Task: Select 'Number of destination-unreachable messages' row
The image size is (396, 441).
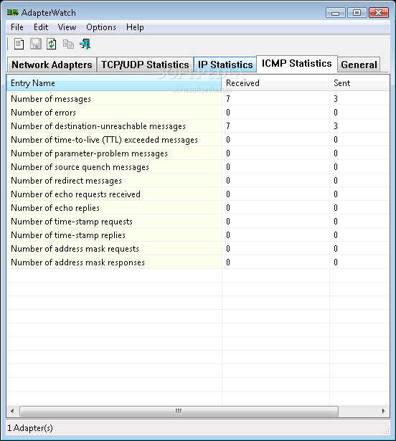Action: pyautogui.click(x=198, y=126)
